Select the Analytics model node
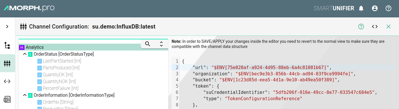The width and height of the screenshot is (399, 109). tap(35, 47)
